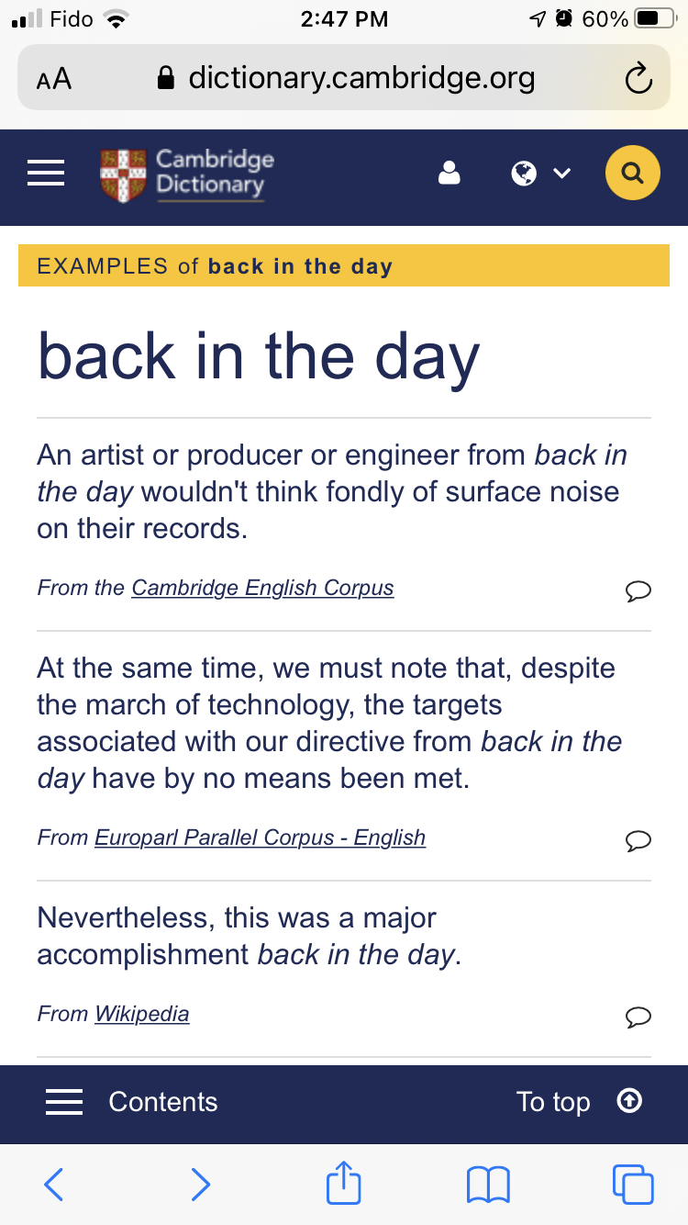688x1225 pixels.
Task: Tap the yellow search button
Action: 632,173
